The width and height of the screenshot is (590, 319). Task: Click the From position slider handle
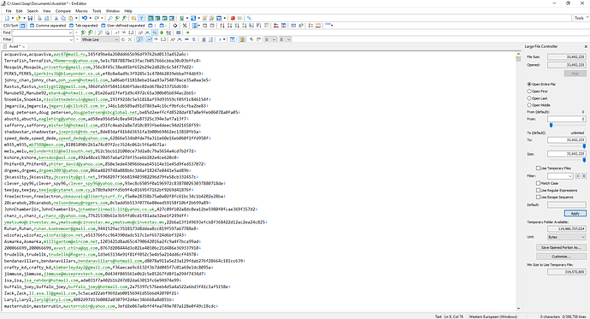pyautogui.click(x=551, y=125)
